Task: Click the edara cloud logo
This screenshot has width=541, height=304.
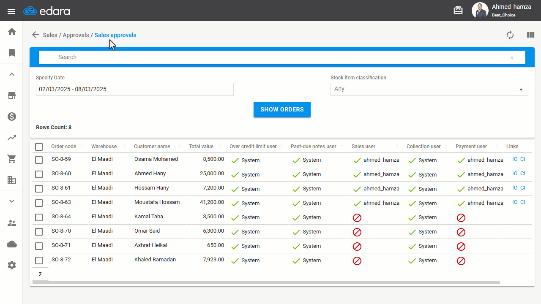Action: pyautogui.click(x=46, y=11)
